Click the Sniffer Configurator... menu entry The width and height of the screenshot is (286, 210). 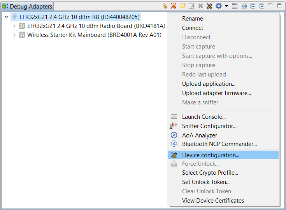tap(209, 126)
